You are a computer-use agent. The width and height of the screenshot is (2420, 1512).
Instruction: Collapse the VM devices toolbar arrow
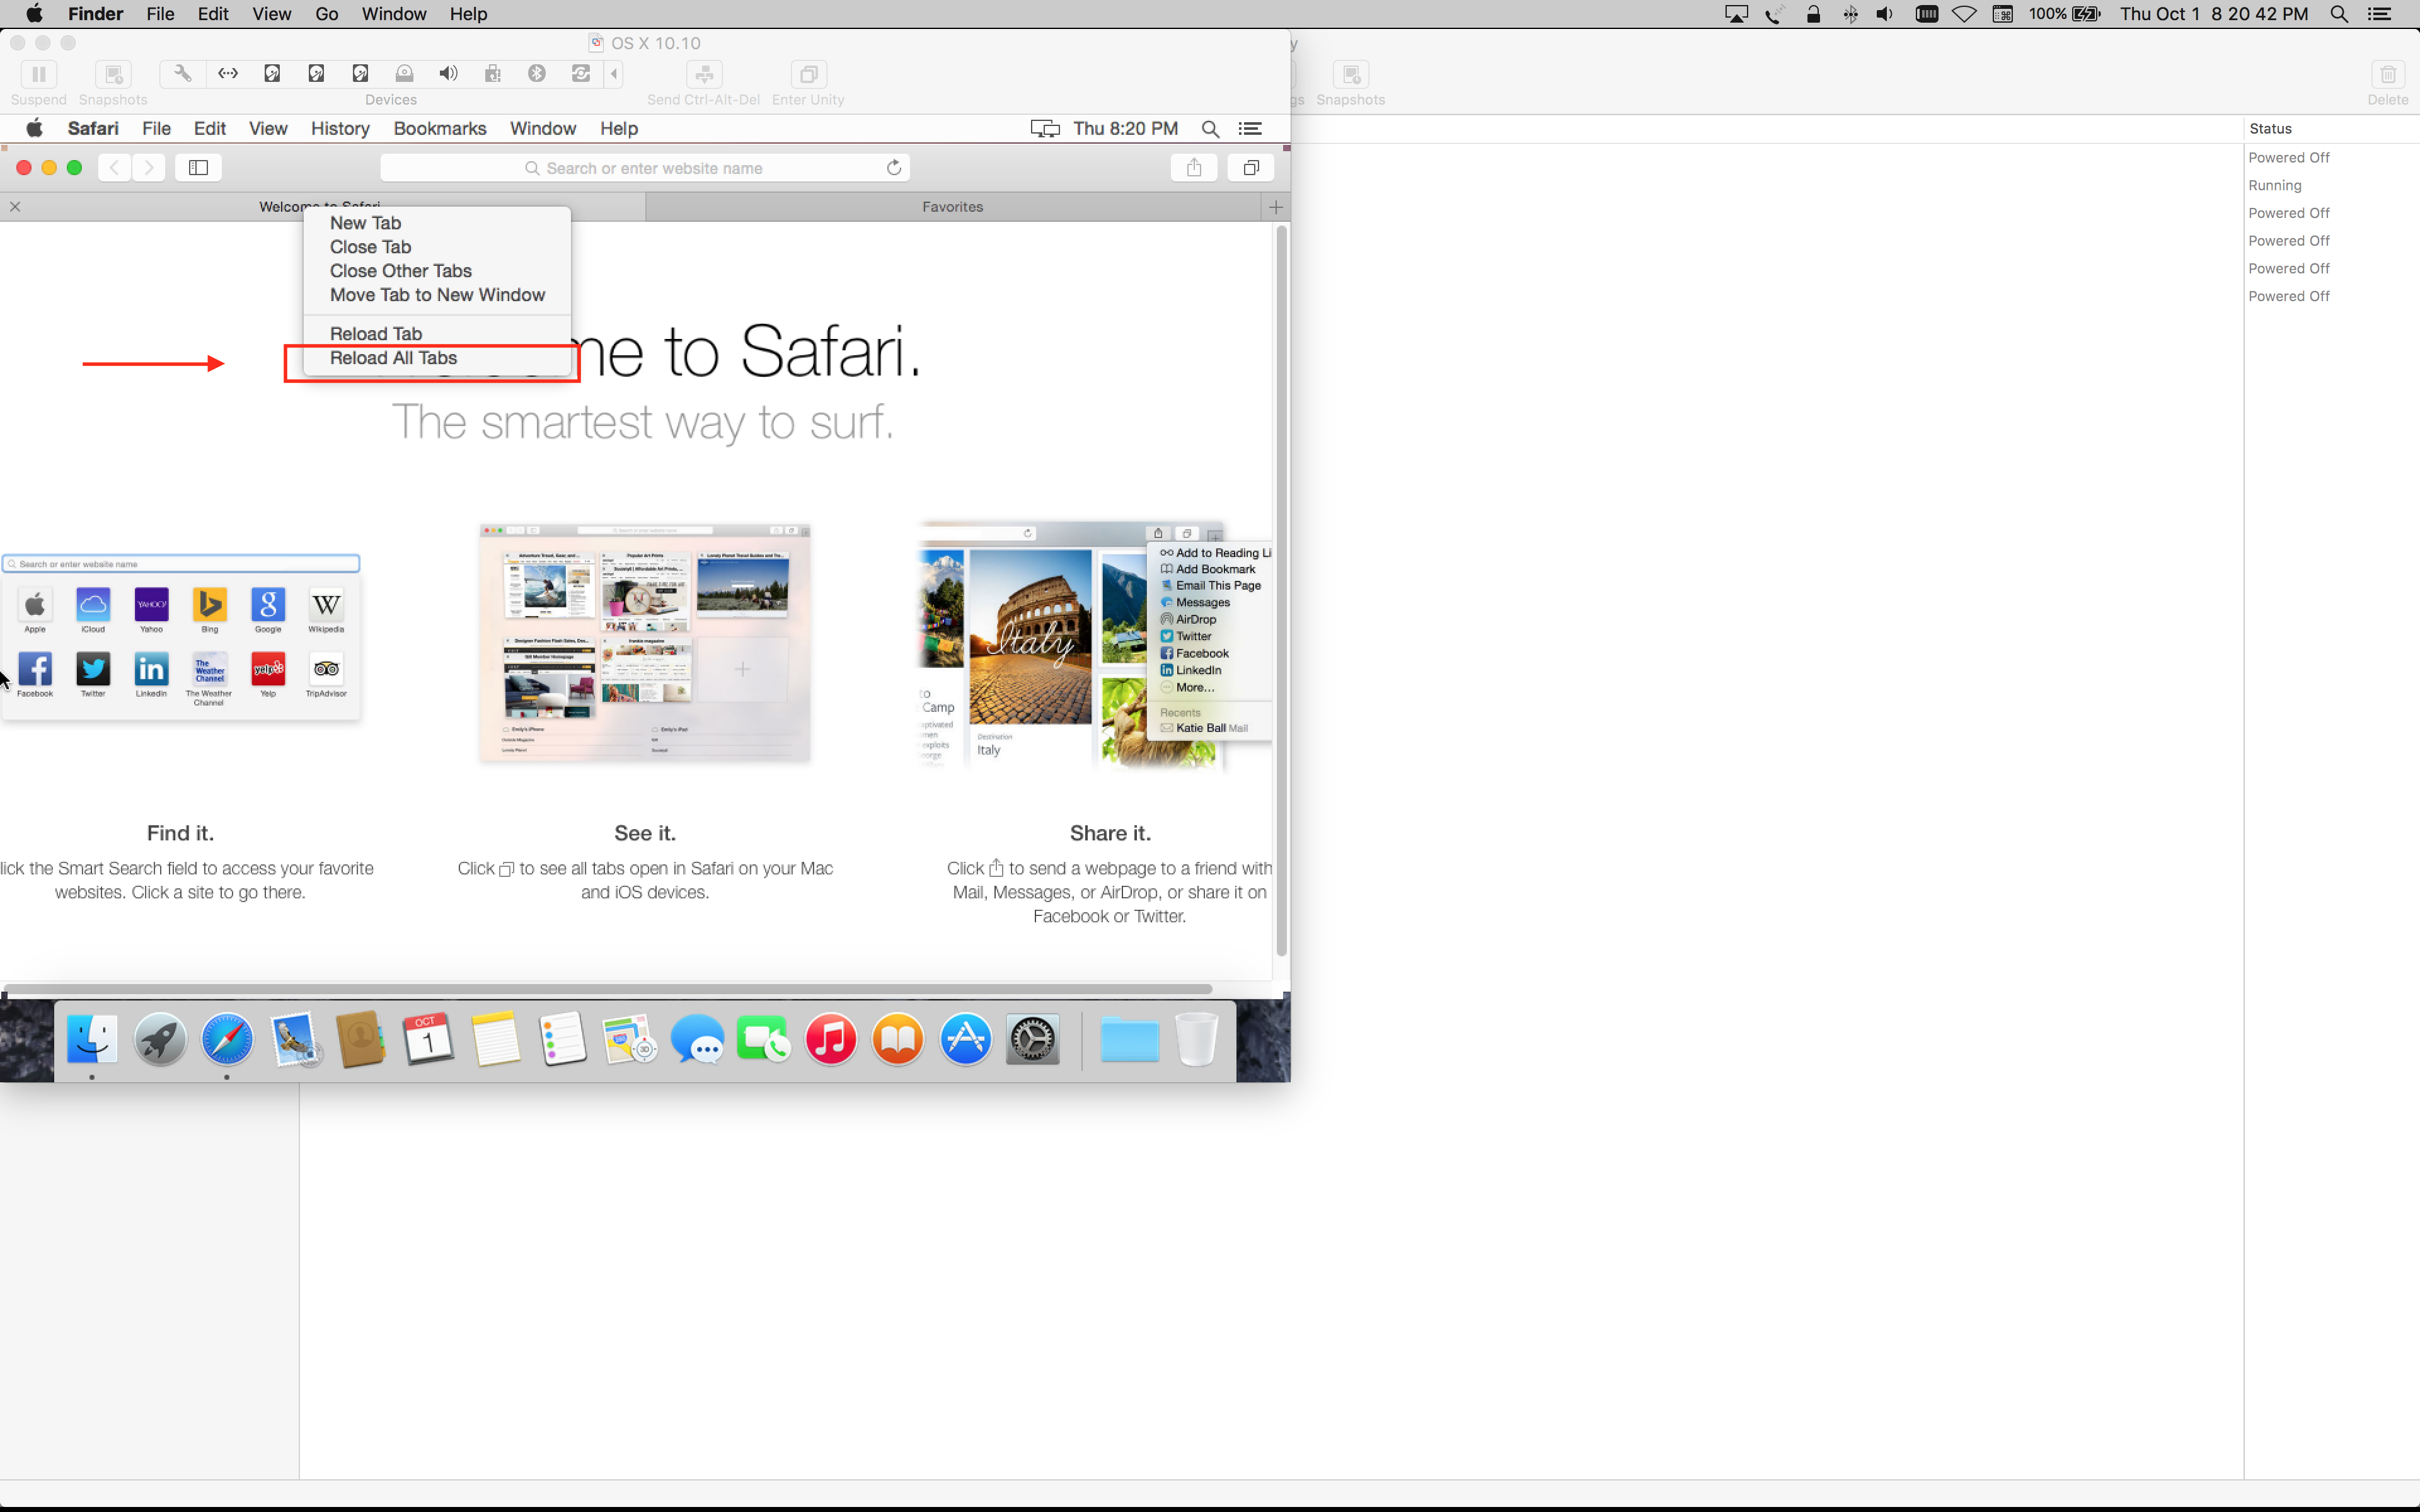[614, 74]
